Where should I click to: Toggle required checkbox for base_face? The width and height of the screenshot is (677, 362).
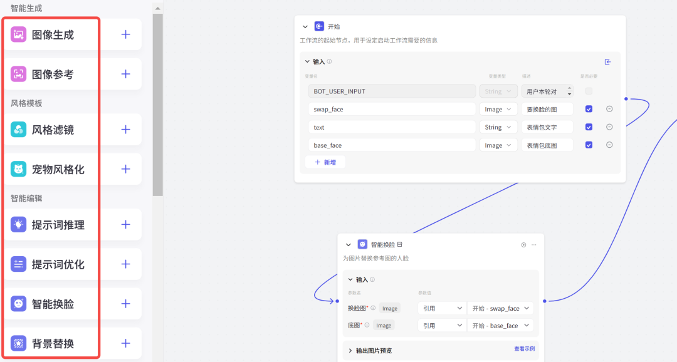coord(589,145)
